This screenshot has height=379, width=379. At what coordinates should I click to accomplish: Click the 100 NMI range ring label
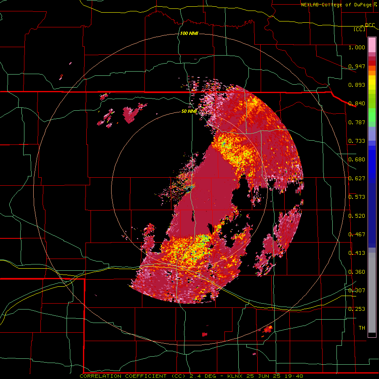click(x=189, y=33)
